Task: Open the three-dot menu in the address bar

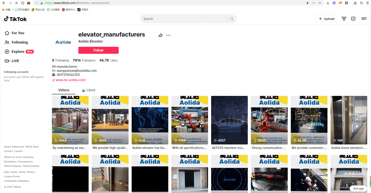Action: coord(314,3)
